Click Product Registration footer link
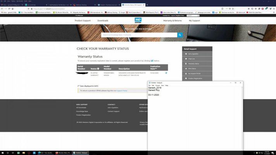276x155 pixels. (x=83, y=115)
